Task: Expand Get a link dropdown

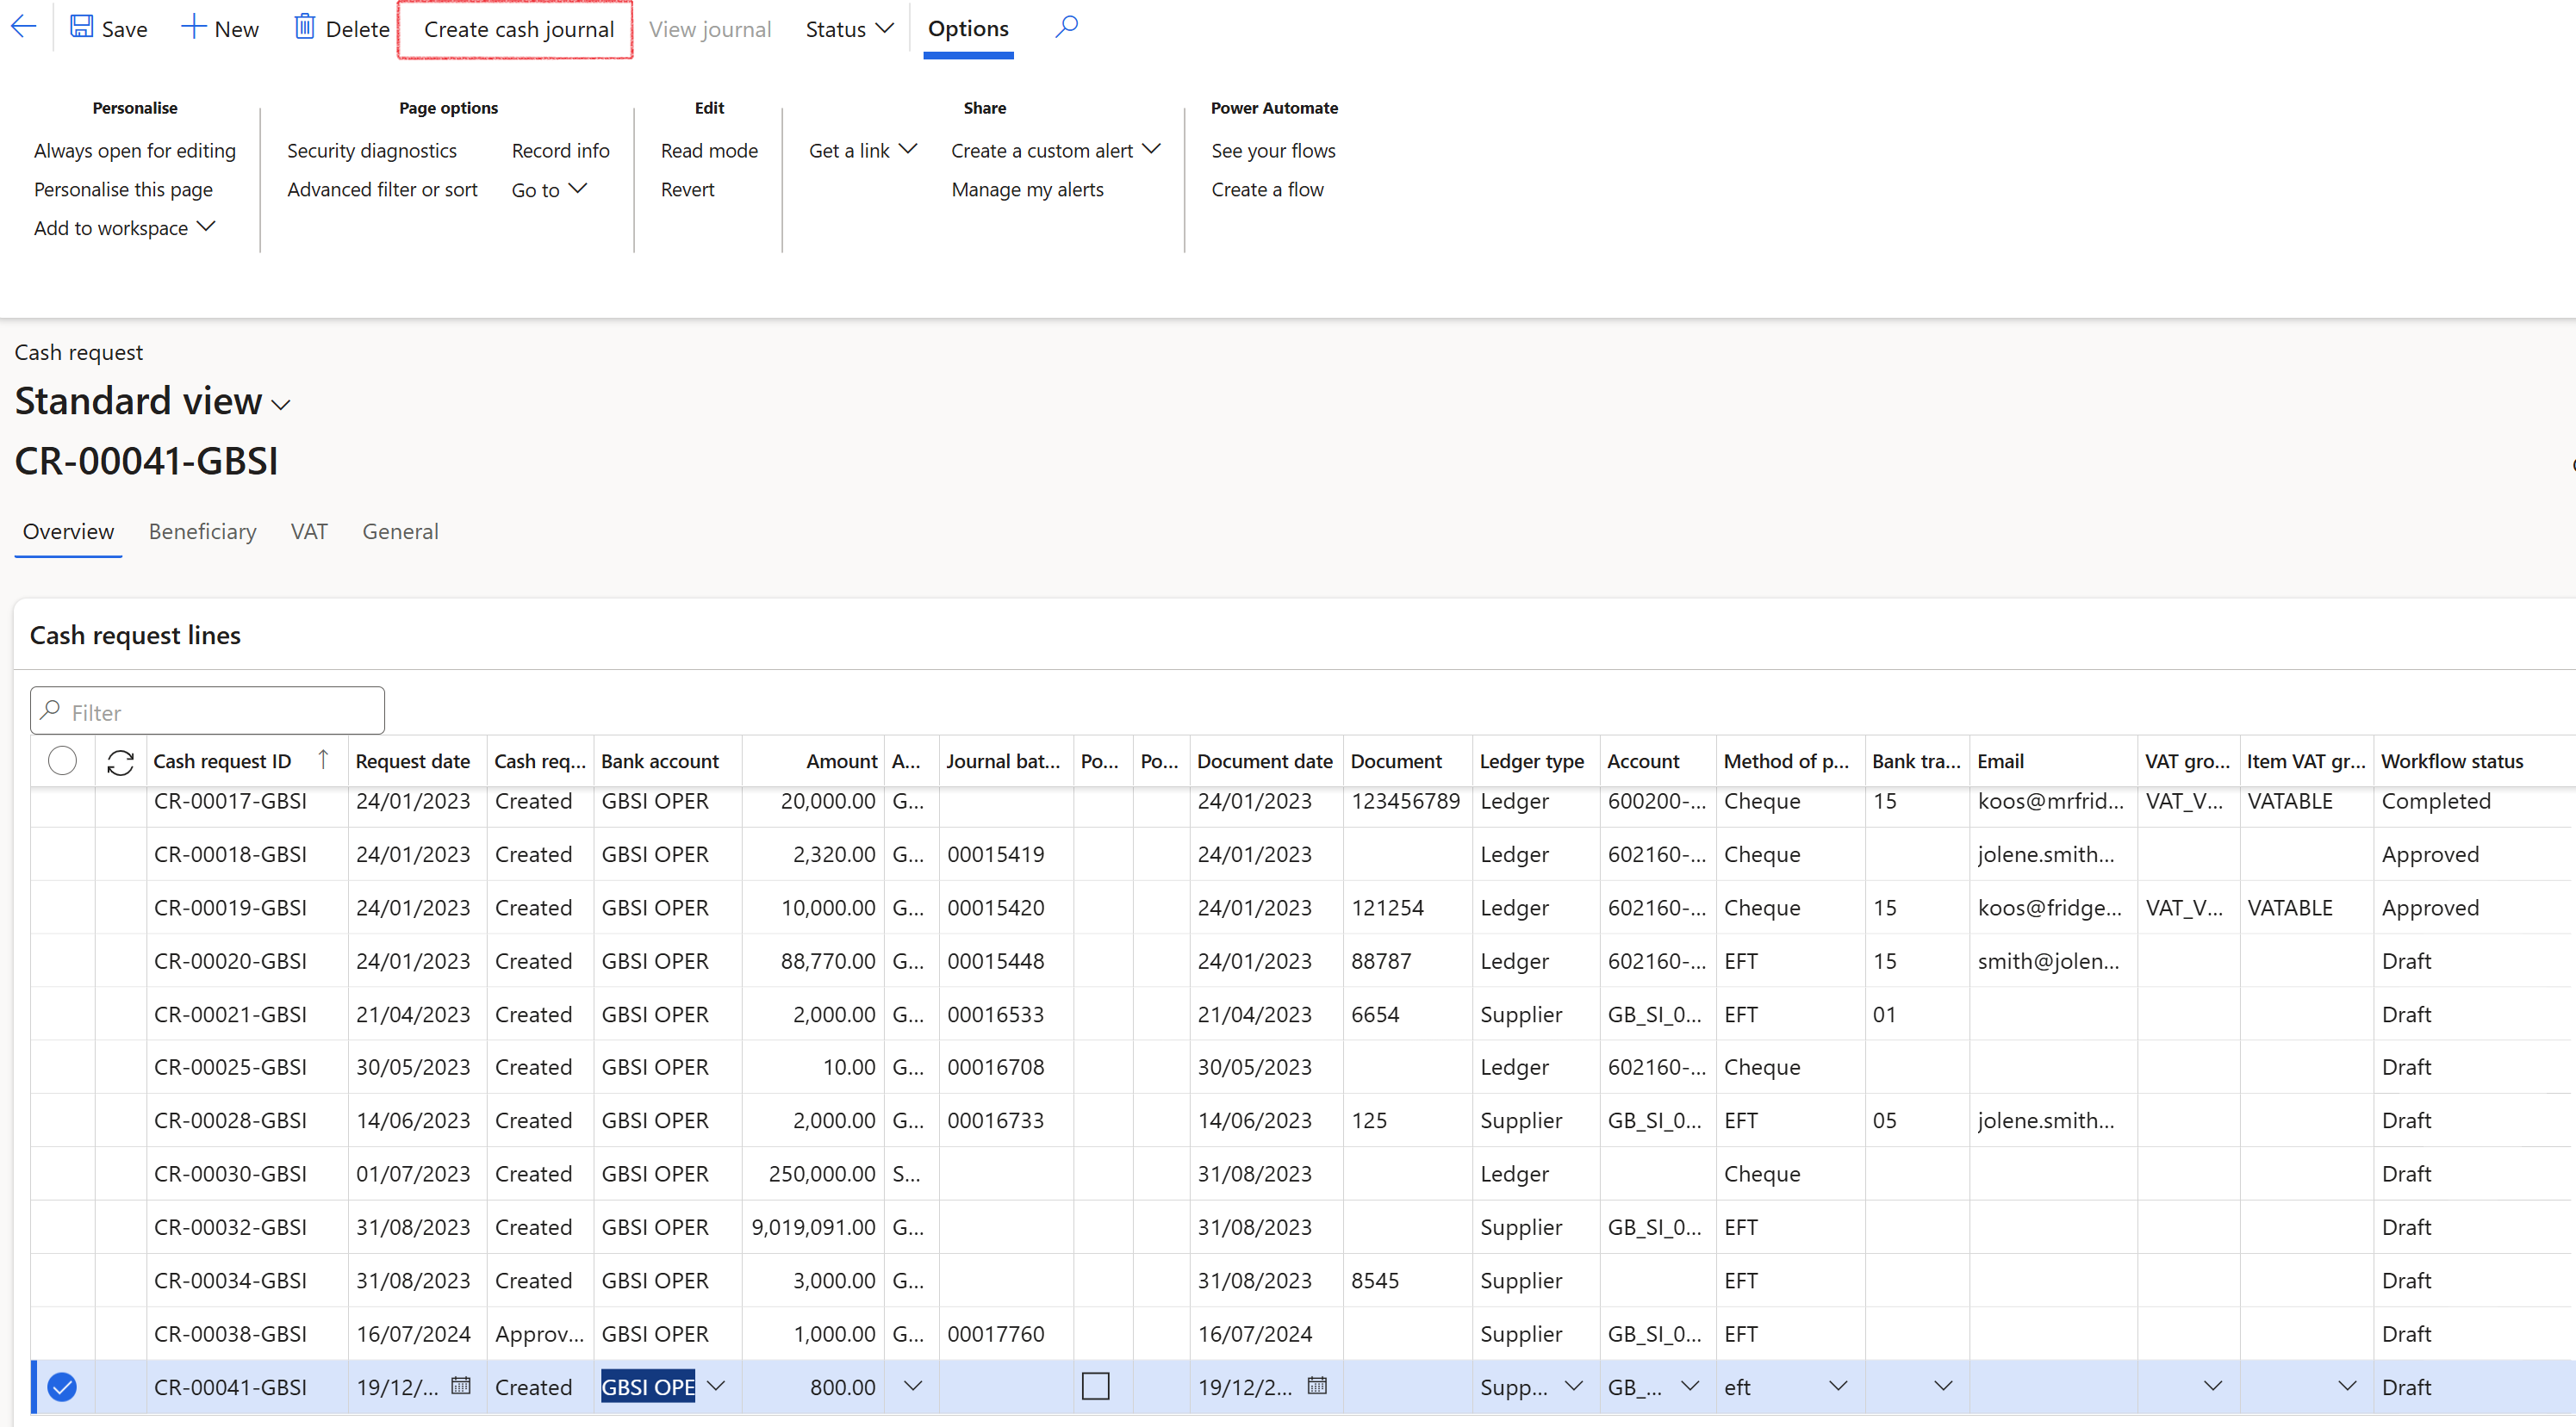Action: click(863, 150)
